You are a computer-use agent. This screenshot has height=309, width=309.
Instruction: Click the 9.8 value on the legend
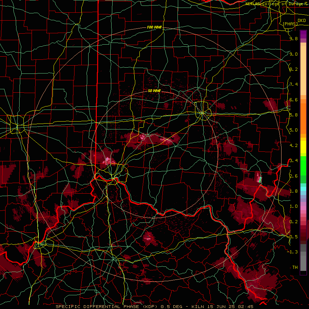tap(294, 38)
